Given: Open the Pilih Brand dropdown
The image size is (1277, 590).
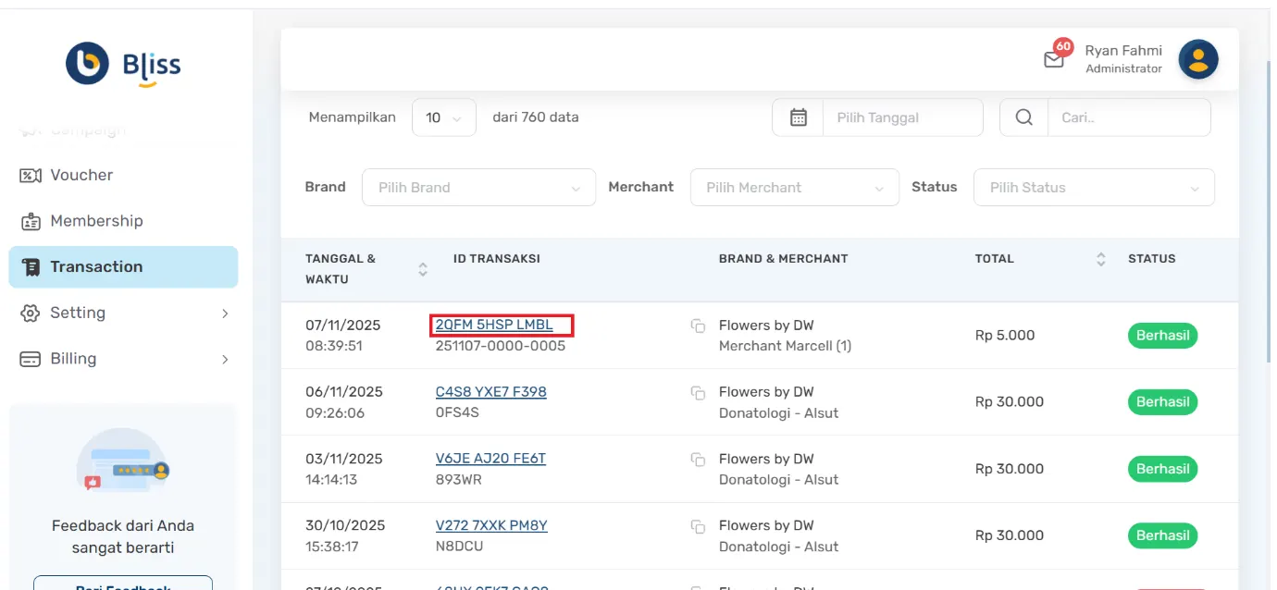Looking at the screenshot, I should pyautogui.click(x=478, y=188).
